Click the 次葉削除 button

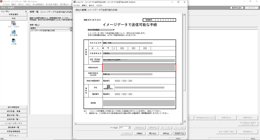(153, 127)
